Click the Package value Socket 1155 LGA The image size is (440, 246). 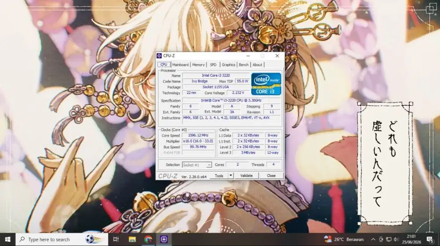pyautogui.click(x=216, y=87)
